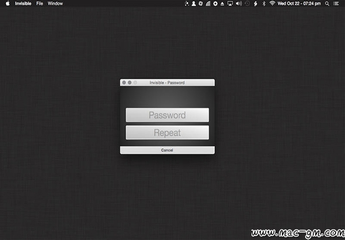Click the date and time display
This screenshot has height=240, width=345.
pyautogui.click(x=299, y=4)
